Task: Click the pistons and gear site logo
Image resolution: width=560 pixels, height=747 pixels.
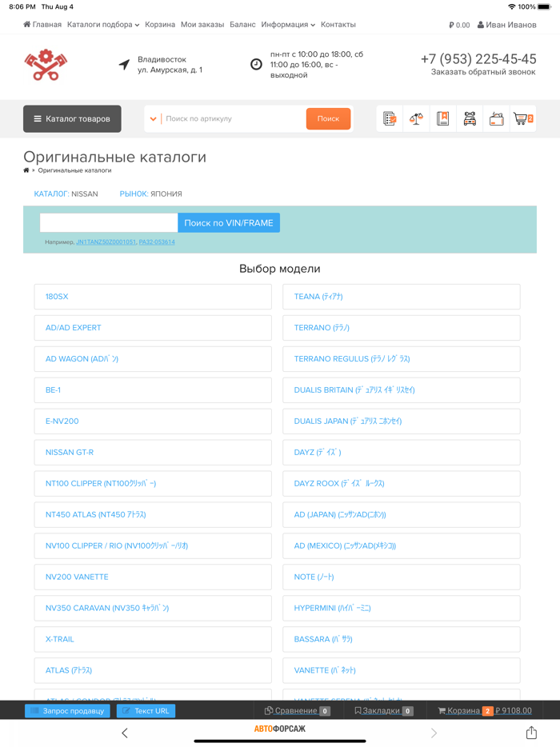Action: [46, 64]
